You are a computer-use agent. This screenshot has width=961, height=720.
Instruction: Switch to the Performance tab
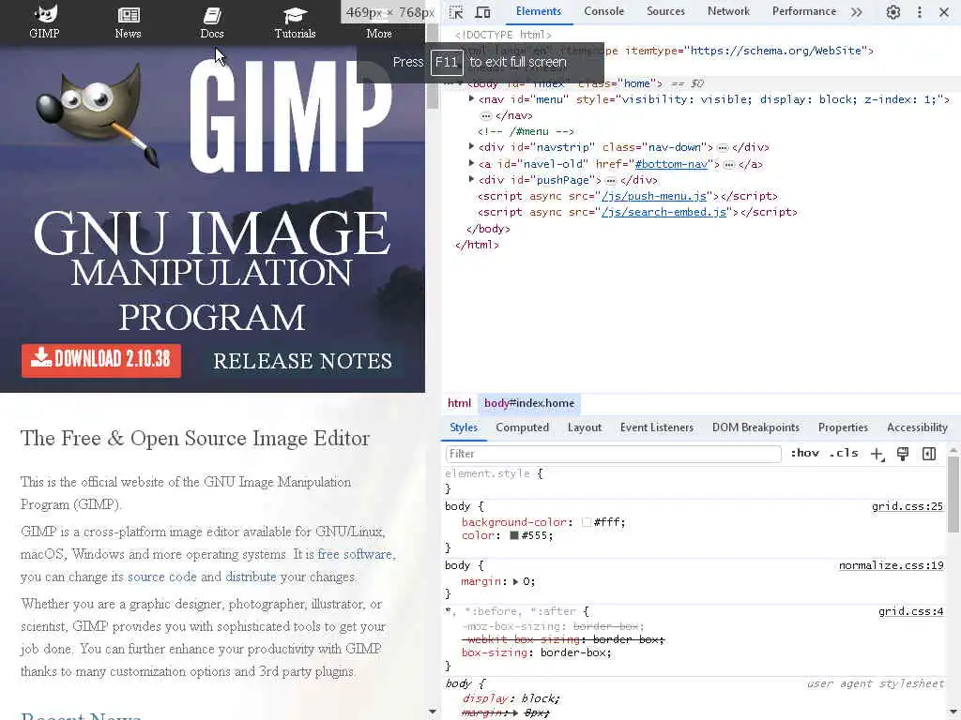pyautogui.click(x=804, y=11)
